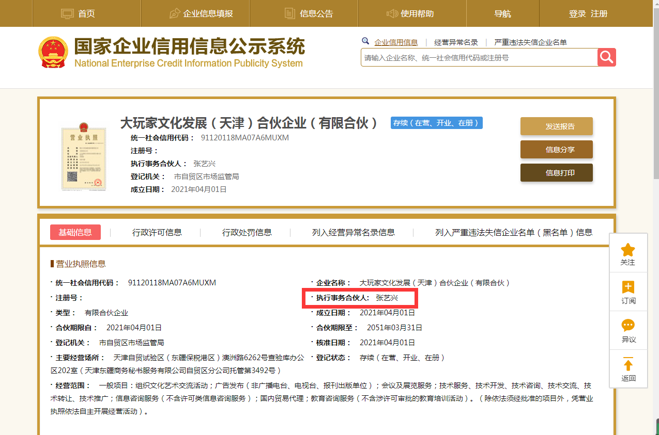Click inside the company search input field
Image resolution: width=659 pixels, height=435 pixels.
click(476, 57)
